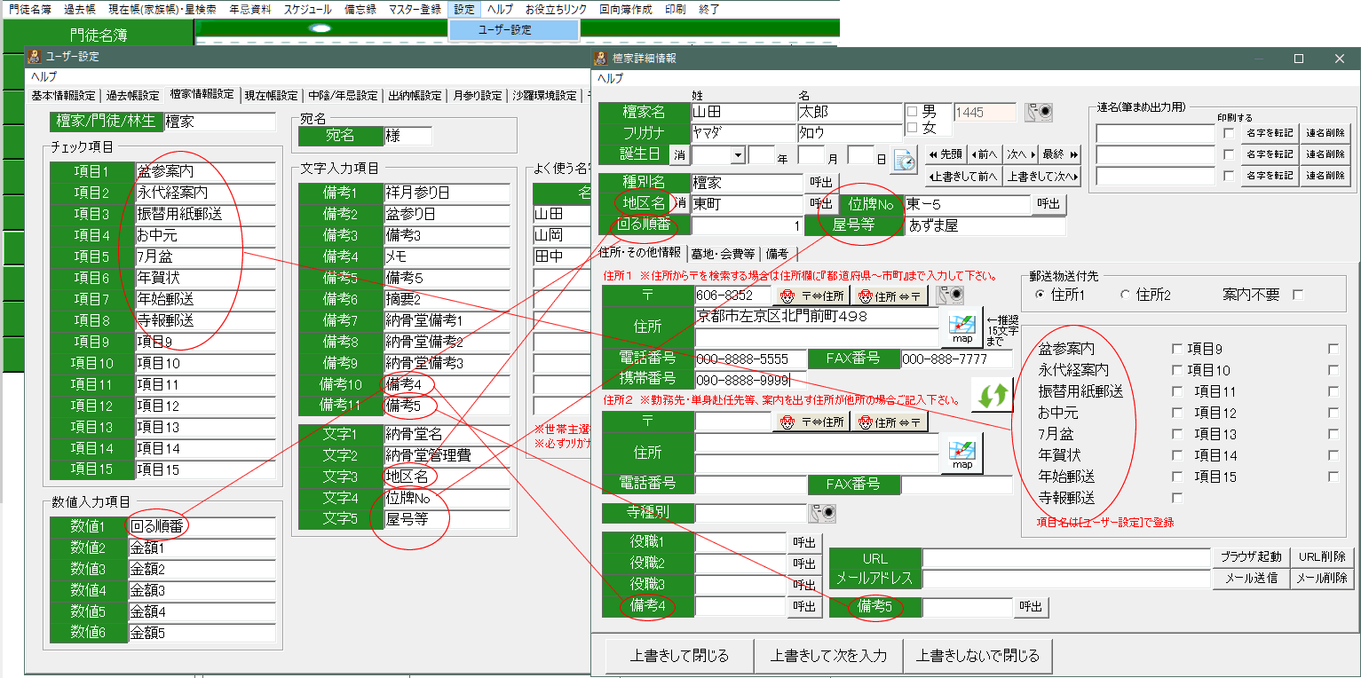Click the green swap arrows icon between addresses
The image size is (1361, 678).
(x=992, y=396)
